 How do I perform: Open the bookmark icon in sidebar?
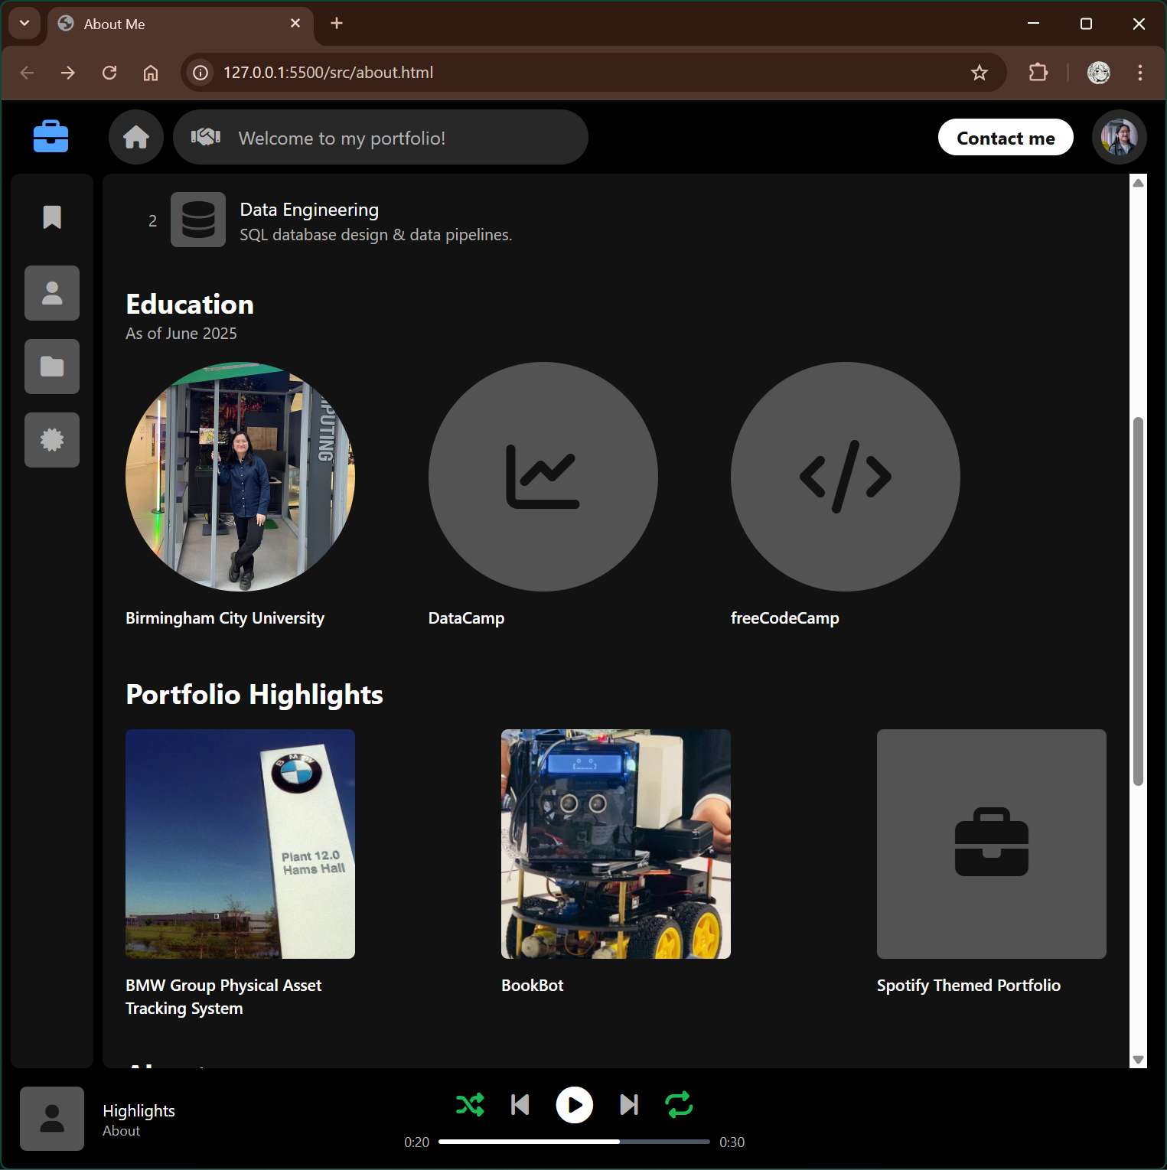52,217
